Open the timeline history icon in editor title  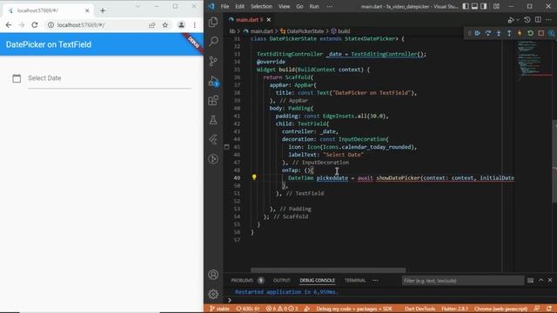527,20
